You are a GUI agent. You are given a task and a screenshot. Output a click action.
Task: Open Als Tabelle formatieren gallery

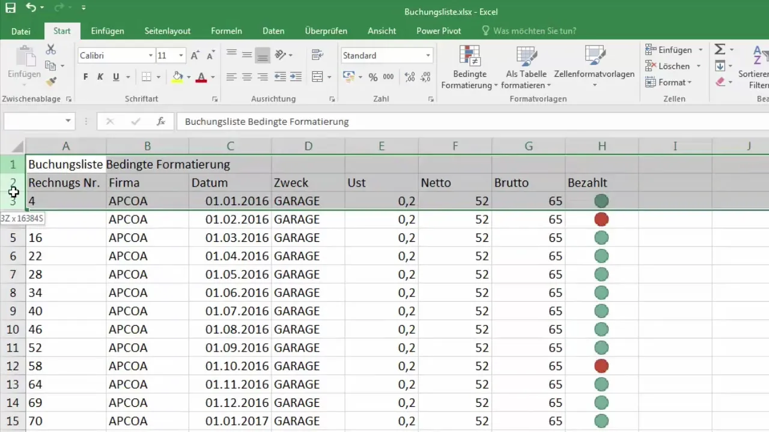click(x=526, y=67)
